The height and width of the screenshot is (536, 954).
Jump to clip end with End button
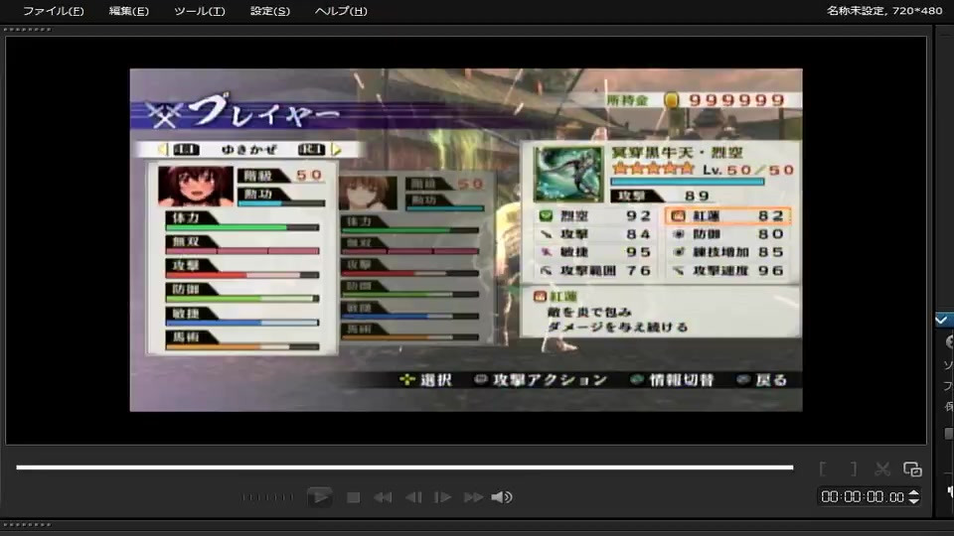[473, 497]
